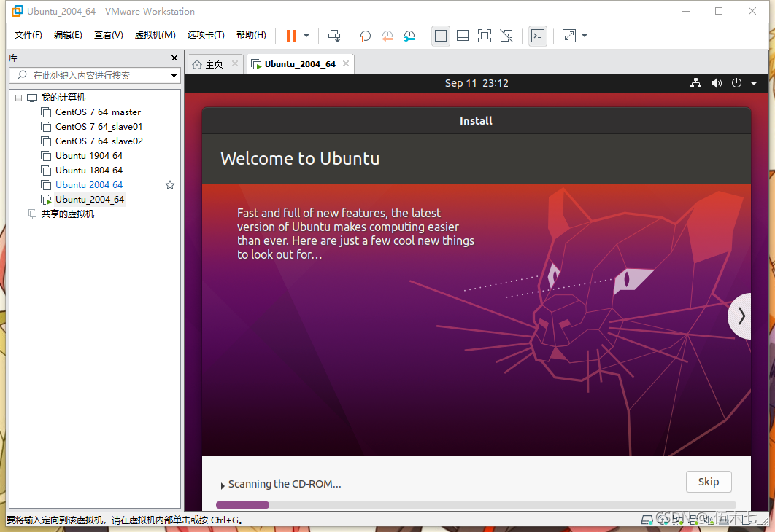Open the 虚拟机(M) menu
The height and width of the screenshot is (532, 775).
pyautogui.click(x=155, y=35)
